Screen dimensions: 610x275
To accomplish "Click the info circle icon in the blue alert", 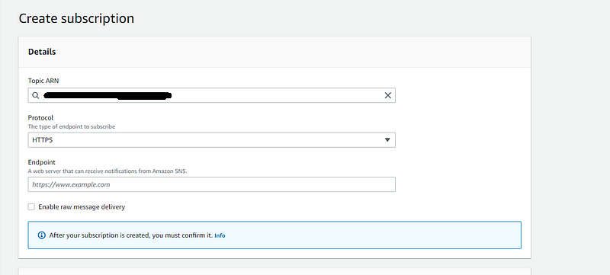I will pyautogui.click(x=42, y=235).
